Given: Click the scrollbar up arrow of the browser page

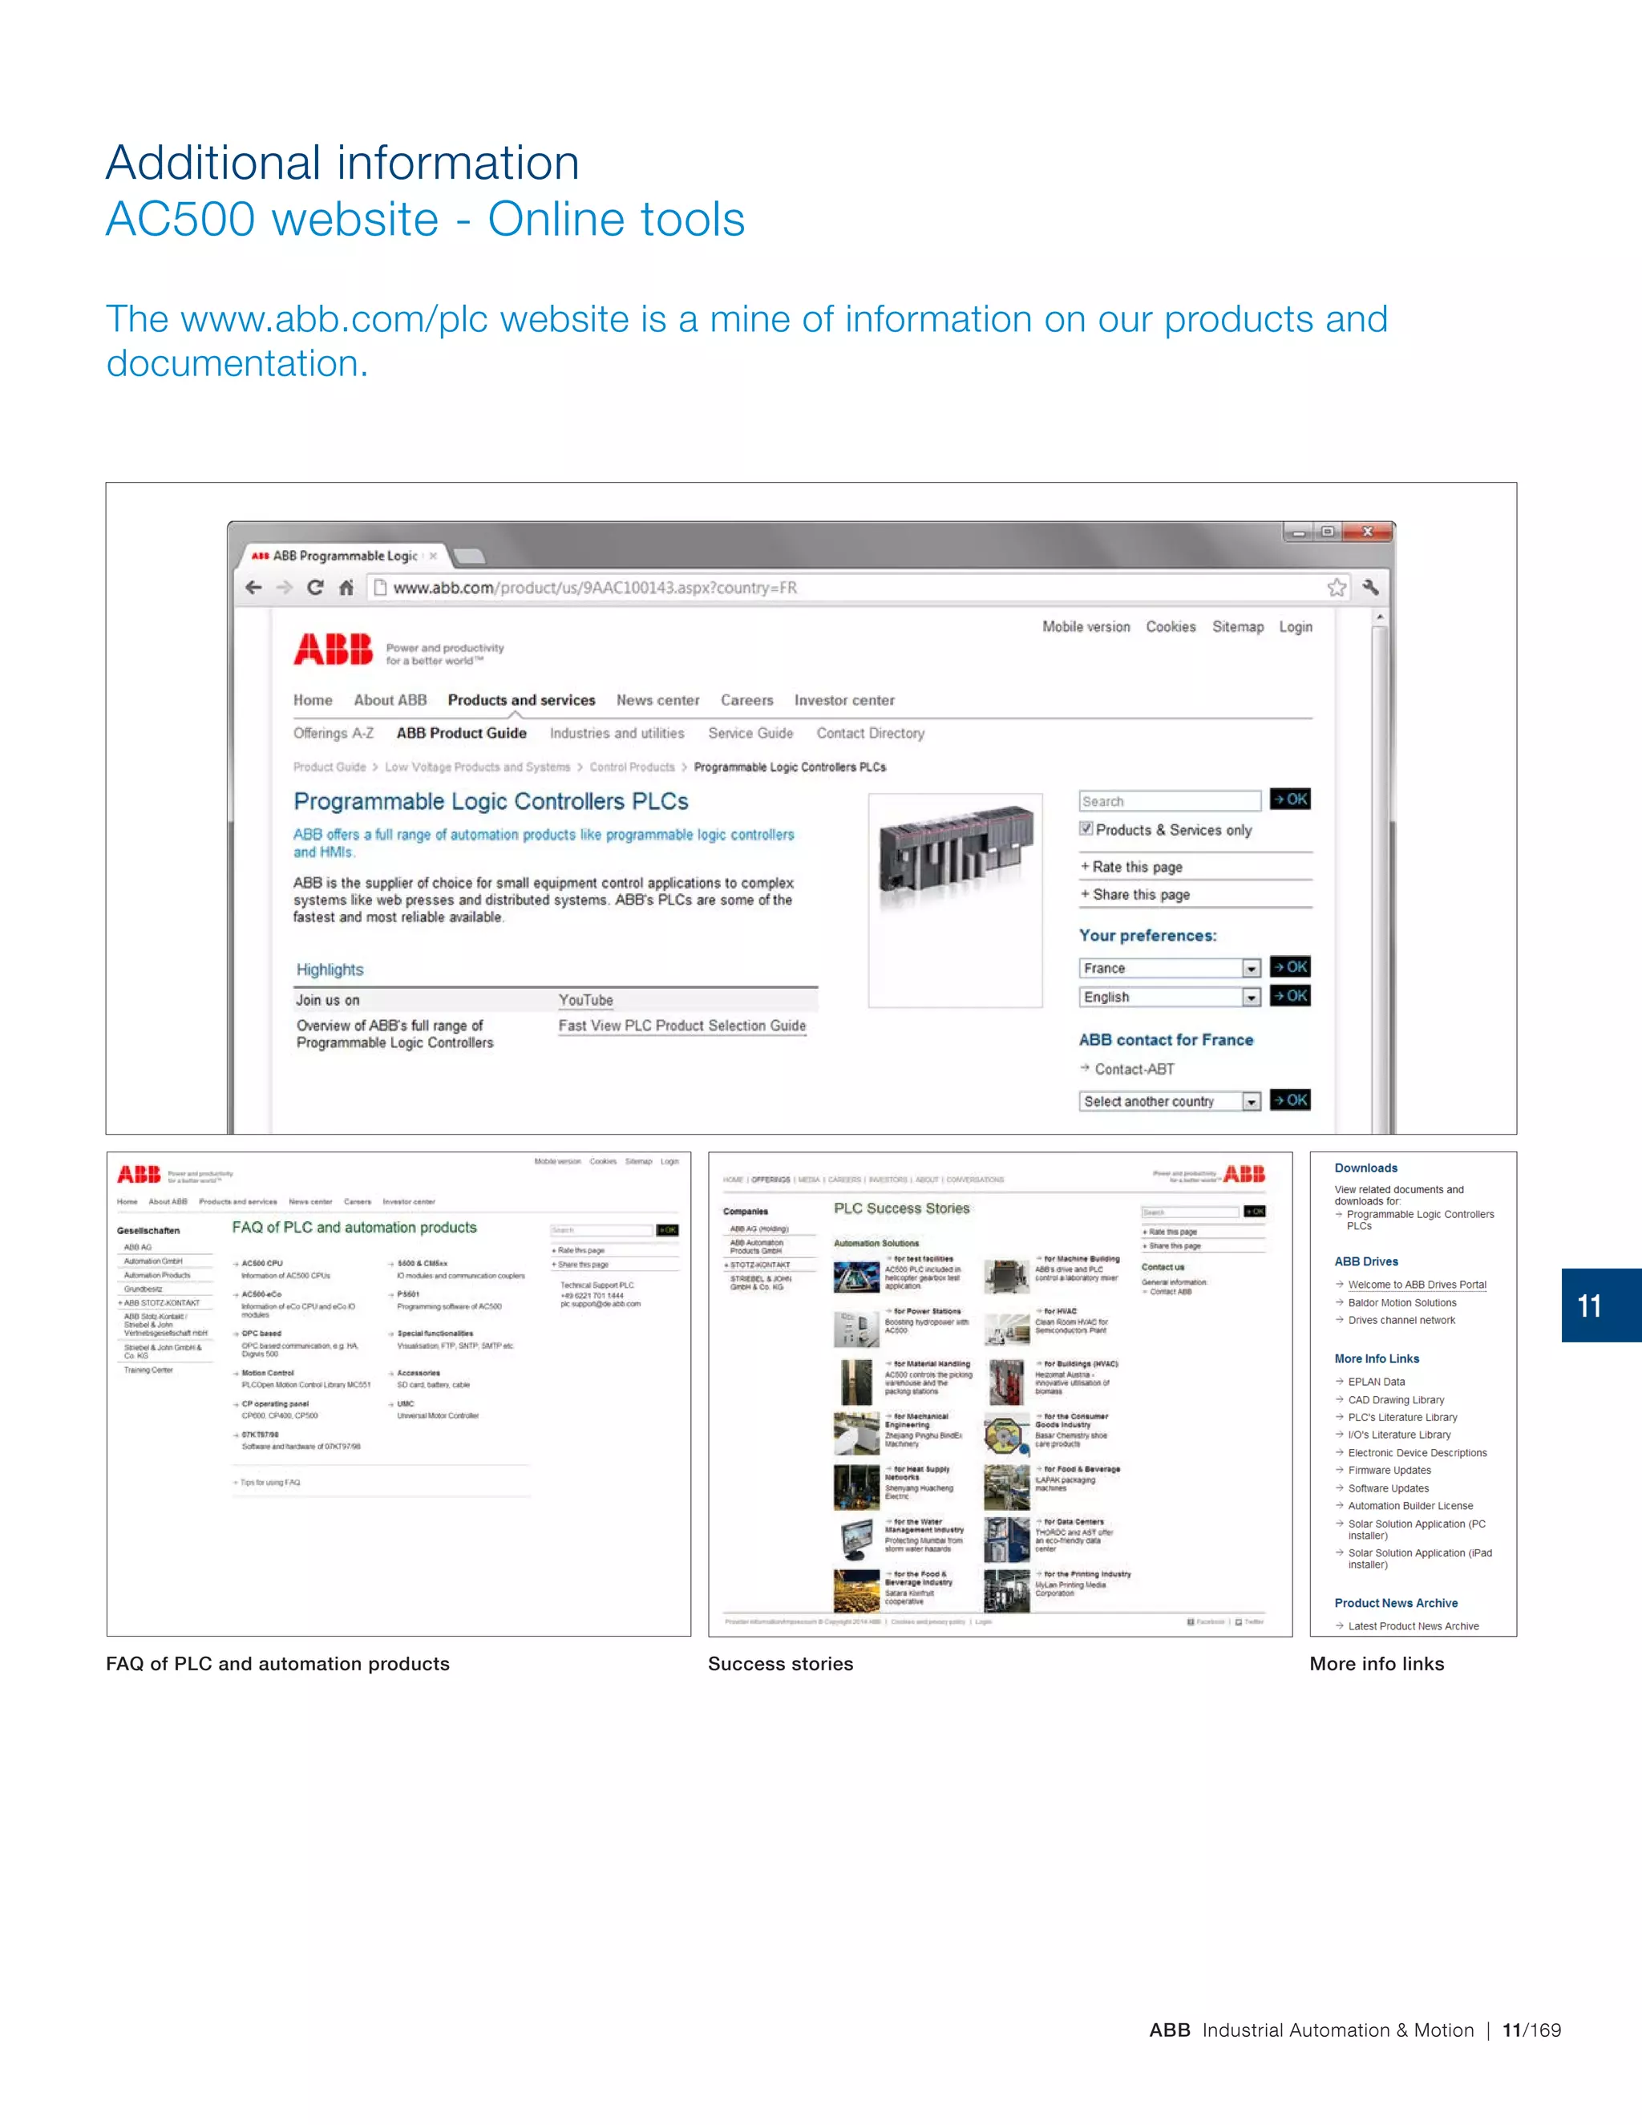Looking at the screenshot, I should pyautogui.click(x=1379, y=617).
